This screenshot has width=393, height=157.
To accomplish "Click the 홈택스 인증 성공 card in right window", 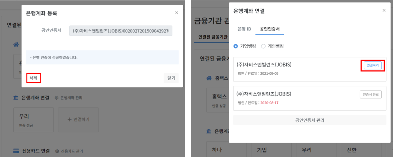I will click(x=217, y=100).
